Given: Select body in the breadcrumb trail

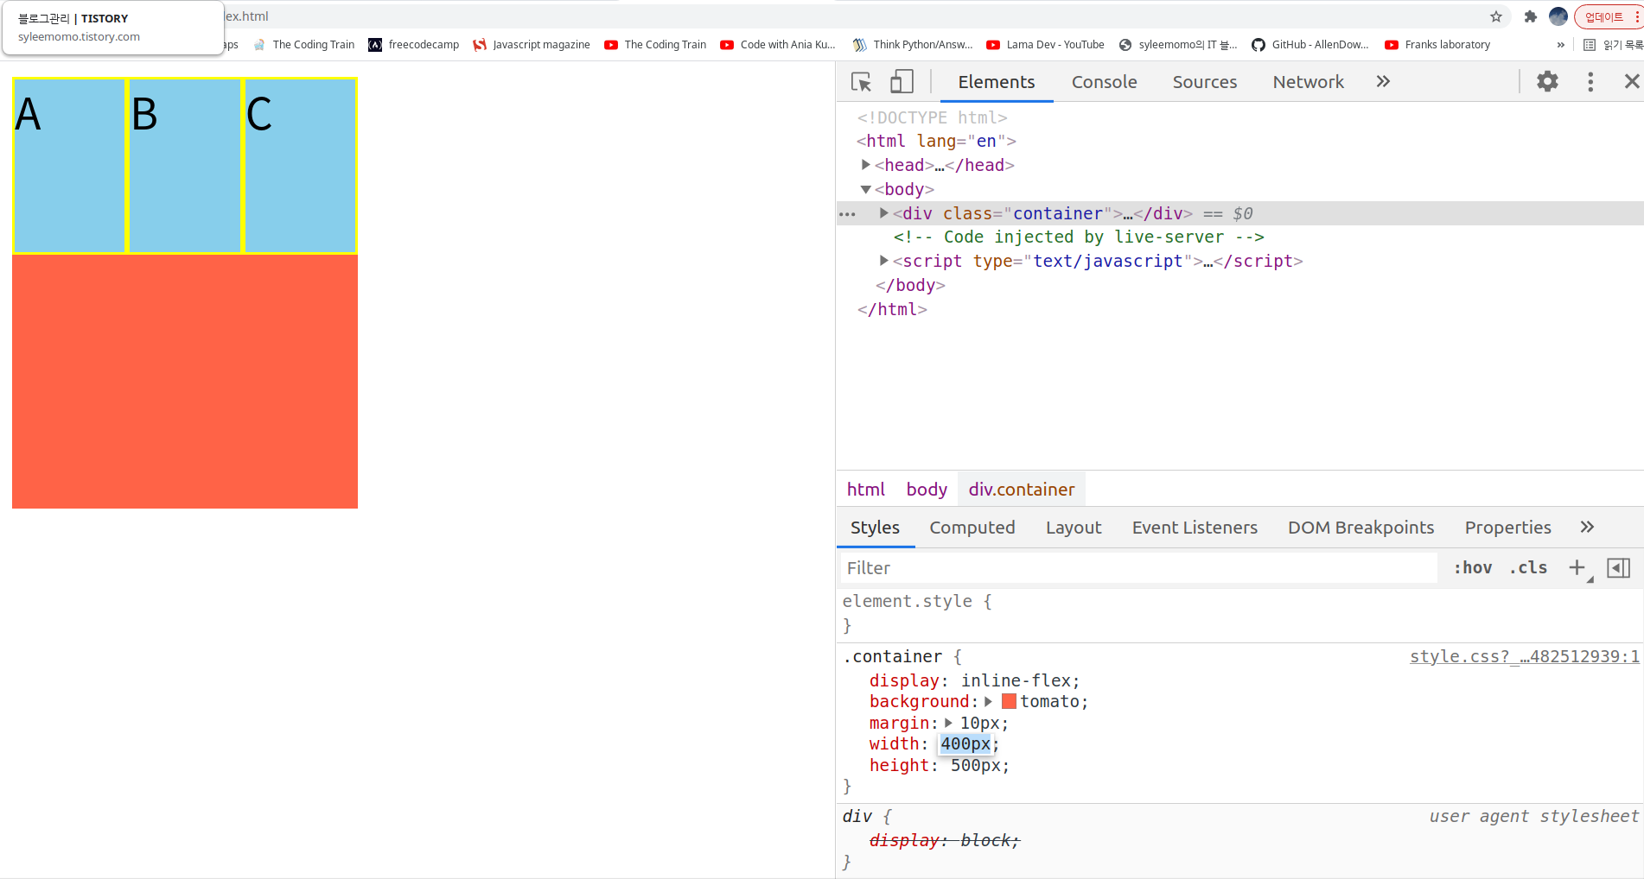Looking at the screenshot, I should click(927, 490).
